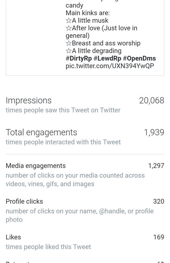The image size is (170, 263).
Task: Click the 169 likes count
Action: (159, 237)
